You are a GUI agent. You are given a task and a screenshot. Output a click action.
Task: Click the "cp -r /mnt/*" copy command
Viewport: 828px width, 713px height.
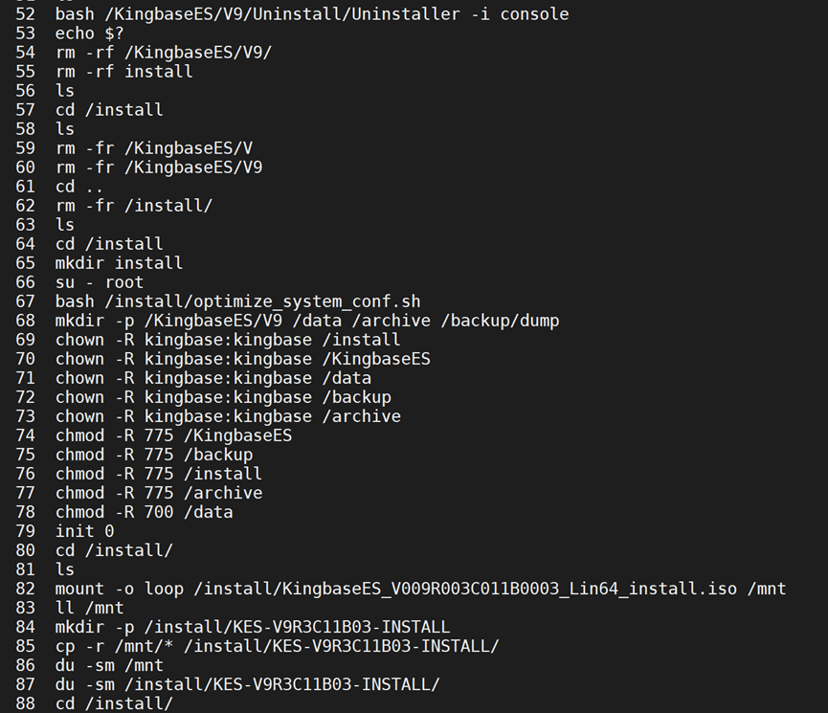(277, 646)
